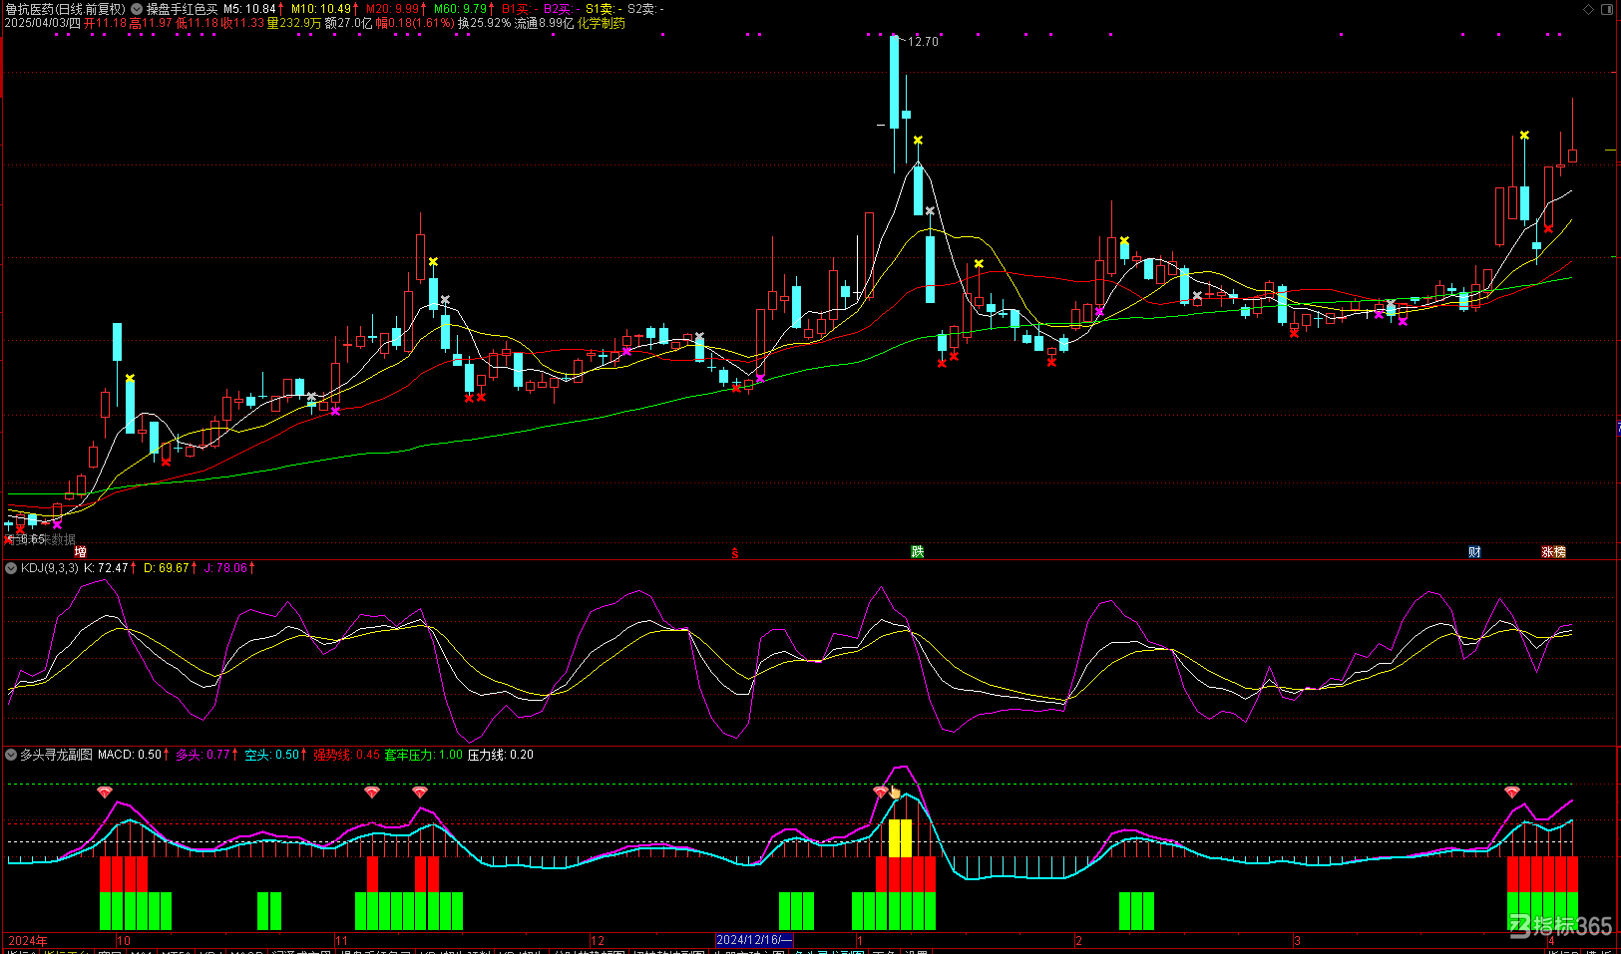
Task: Click the yellow X marker above the April candles
Action: point(1524,135)
